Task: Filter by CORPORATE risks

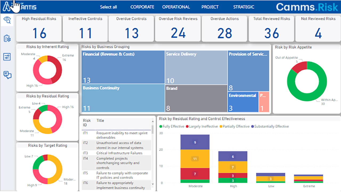Action: 142,7
